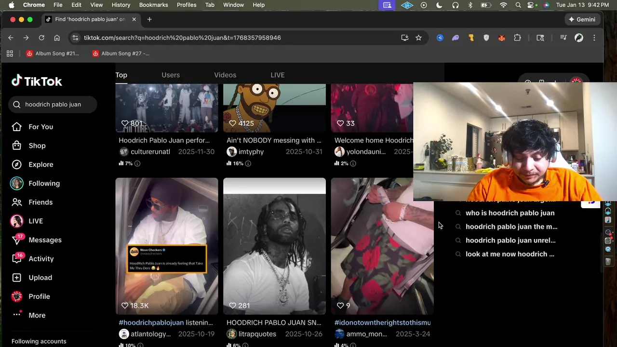
Task: Open username atlantology... under video
Action: 151,334
